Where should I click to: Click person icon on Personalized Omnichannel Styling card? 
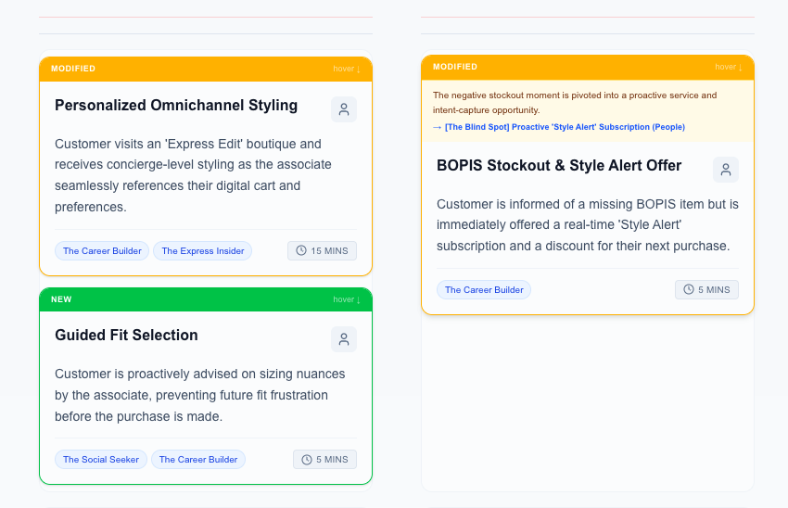(343, 109)
